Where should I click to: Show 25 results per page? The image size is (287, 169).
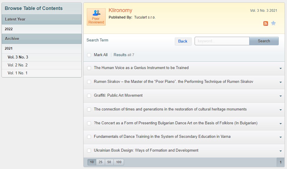[100, 162]
